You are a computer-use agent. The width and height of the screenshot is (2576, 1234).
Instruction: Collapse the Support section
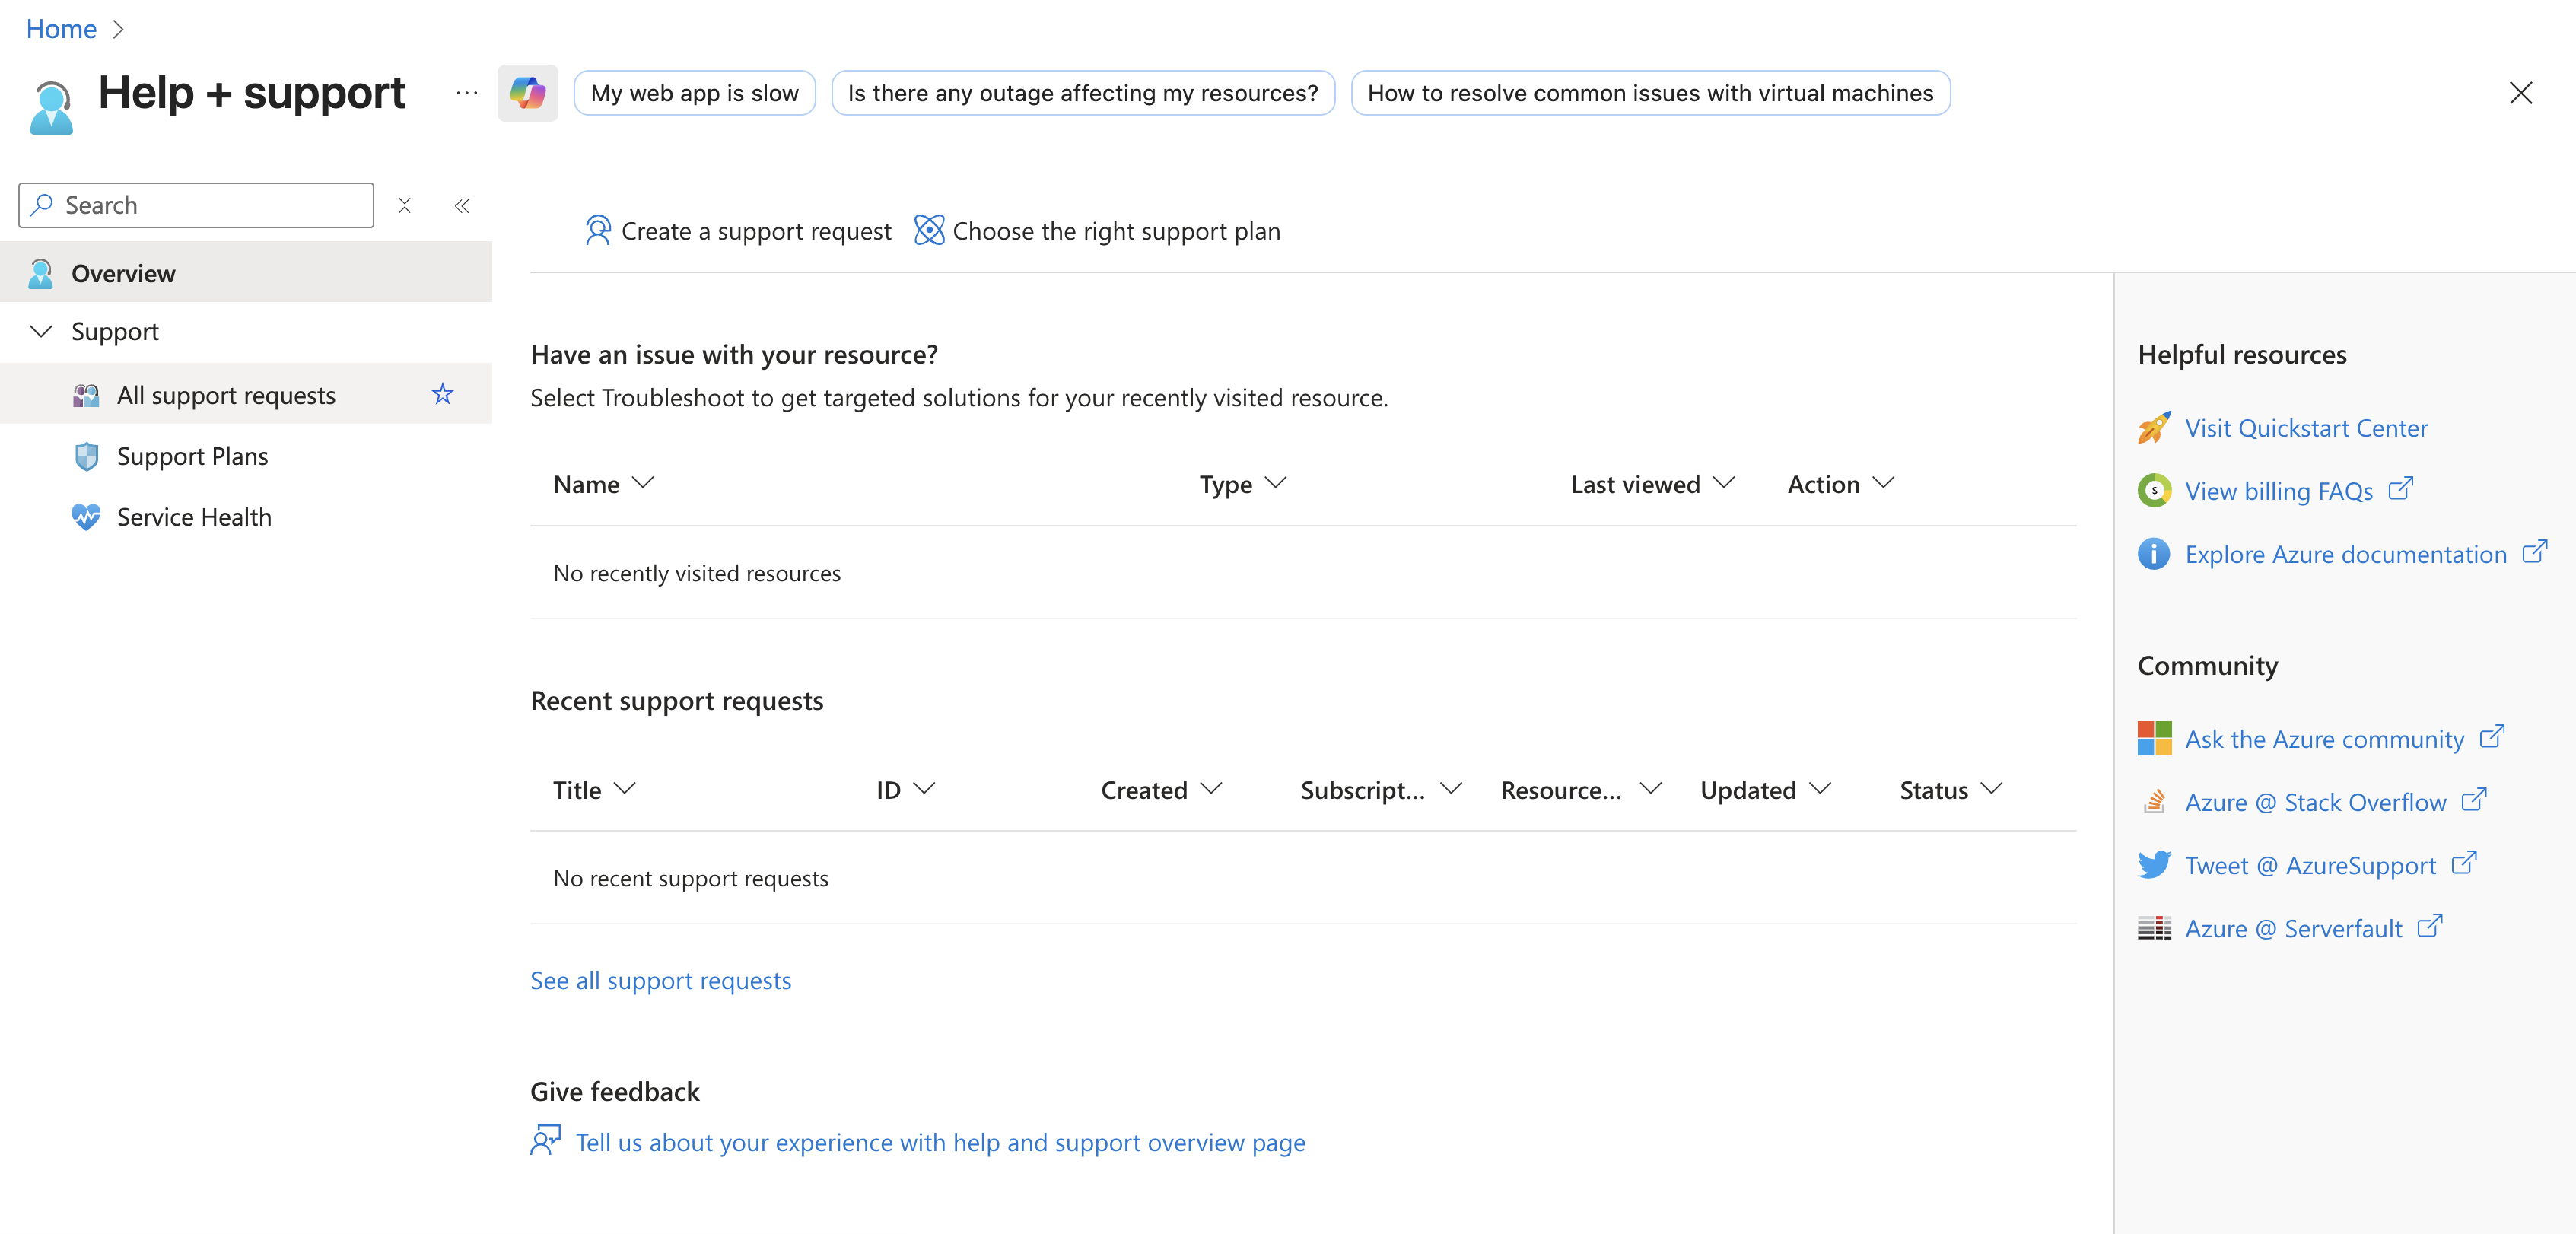pyautogui.click(x=41, y=331)
